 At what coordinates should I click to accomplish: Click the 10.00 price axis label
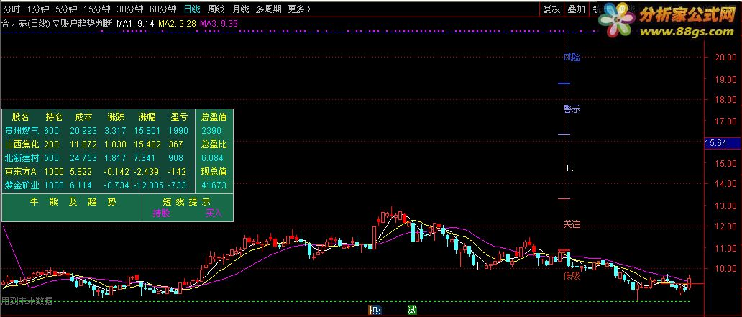point(725,269)
